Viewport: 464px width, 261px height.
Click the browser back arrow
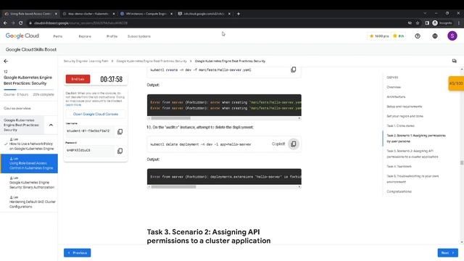pos(5,22)
